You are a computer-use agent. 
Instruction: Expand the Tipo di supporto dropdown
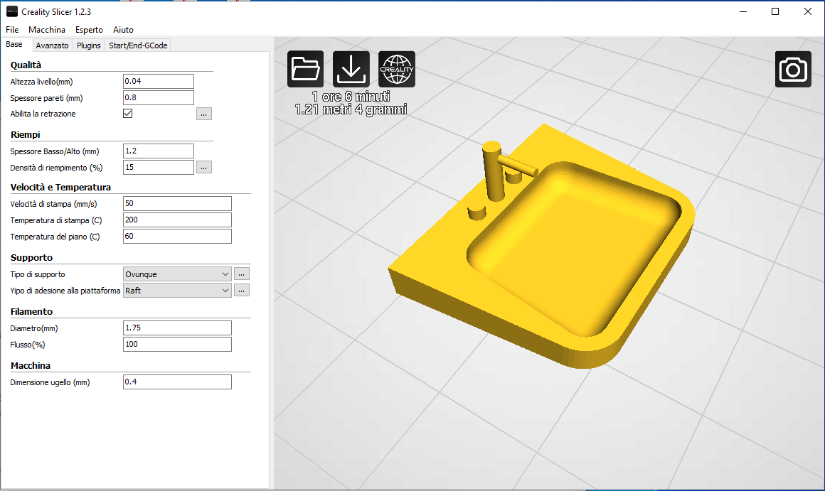tap(178, 274)
